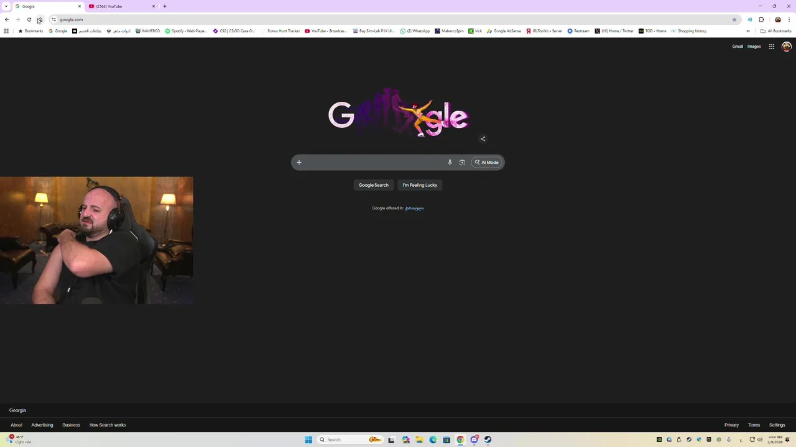
Task: Open the Images link
Action: (754, 47)
